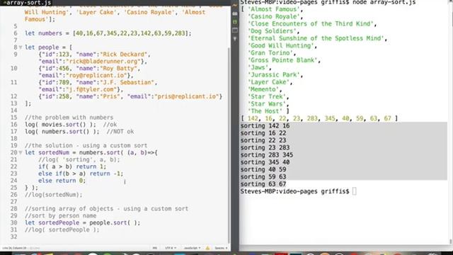Click the lowest icon in editor sidebar
453x255 pixels.
(235, 38)
